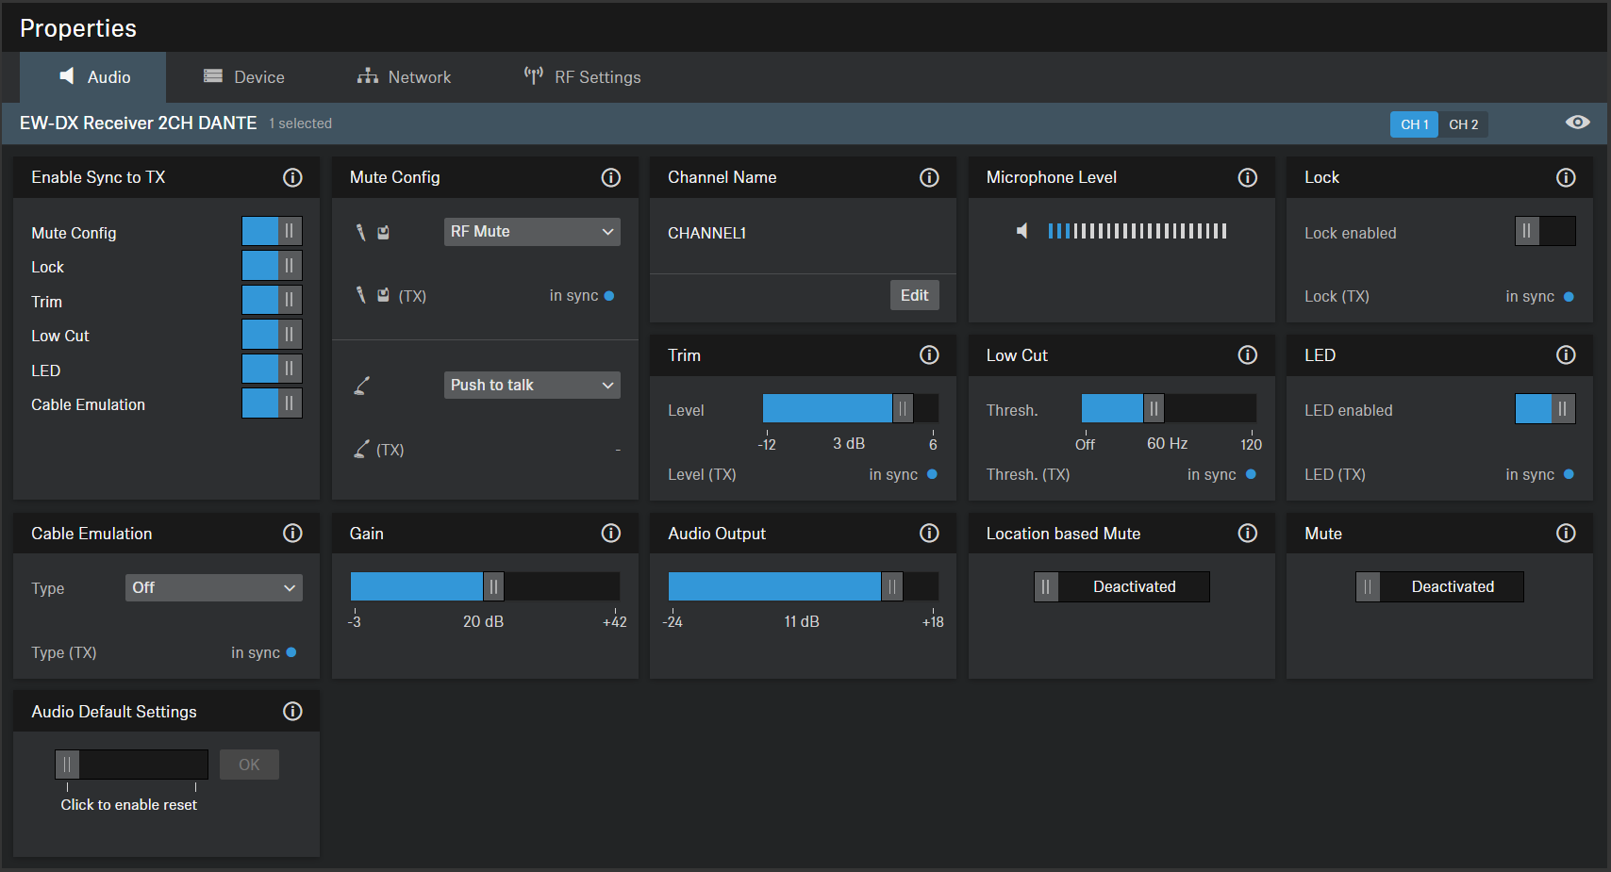Show info for Microphone Level panel
The height and width of the screenshot is (872, 1611).
pos(1247,177)
